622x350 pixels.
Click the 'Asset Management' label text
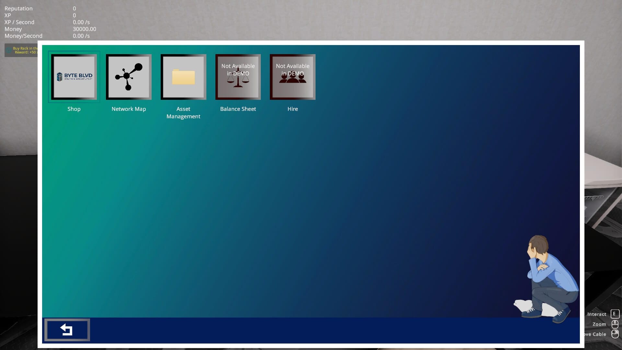tap(183, 112)
